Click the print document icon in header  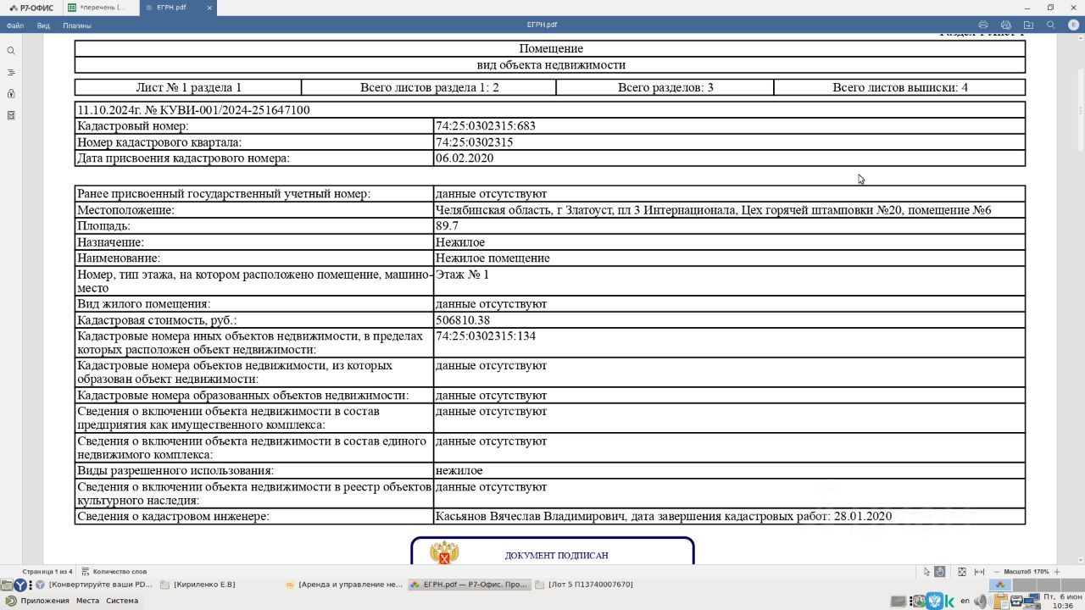[983, 25]
